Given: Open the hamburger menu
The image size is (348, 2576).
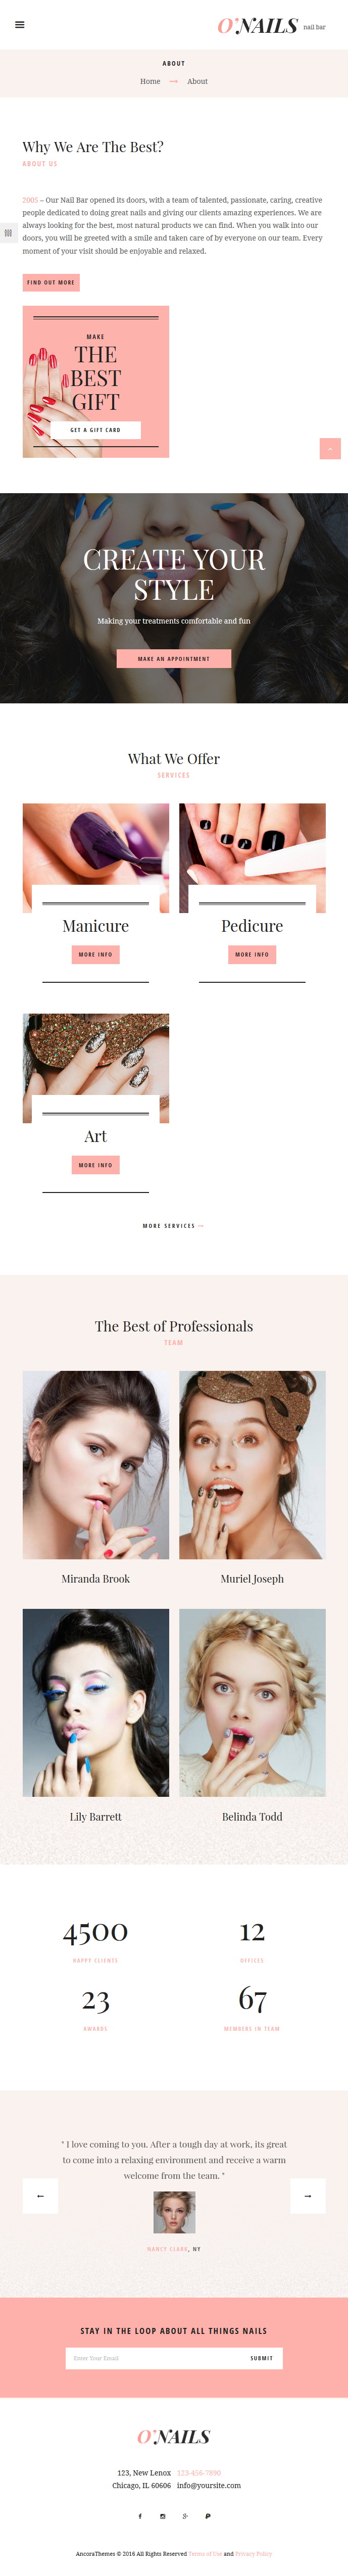Looking at the screenshot, I should coord(20,25).
